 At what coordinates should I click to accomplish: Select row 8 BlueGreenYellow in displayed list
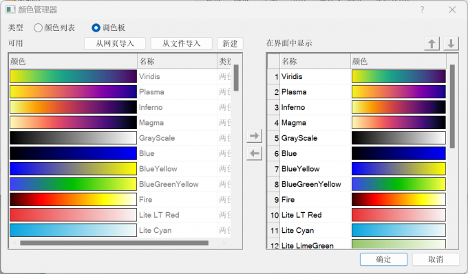click(x=357, y=184)
